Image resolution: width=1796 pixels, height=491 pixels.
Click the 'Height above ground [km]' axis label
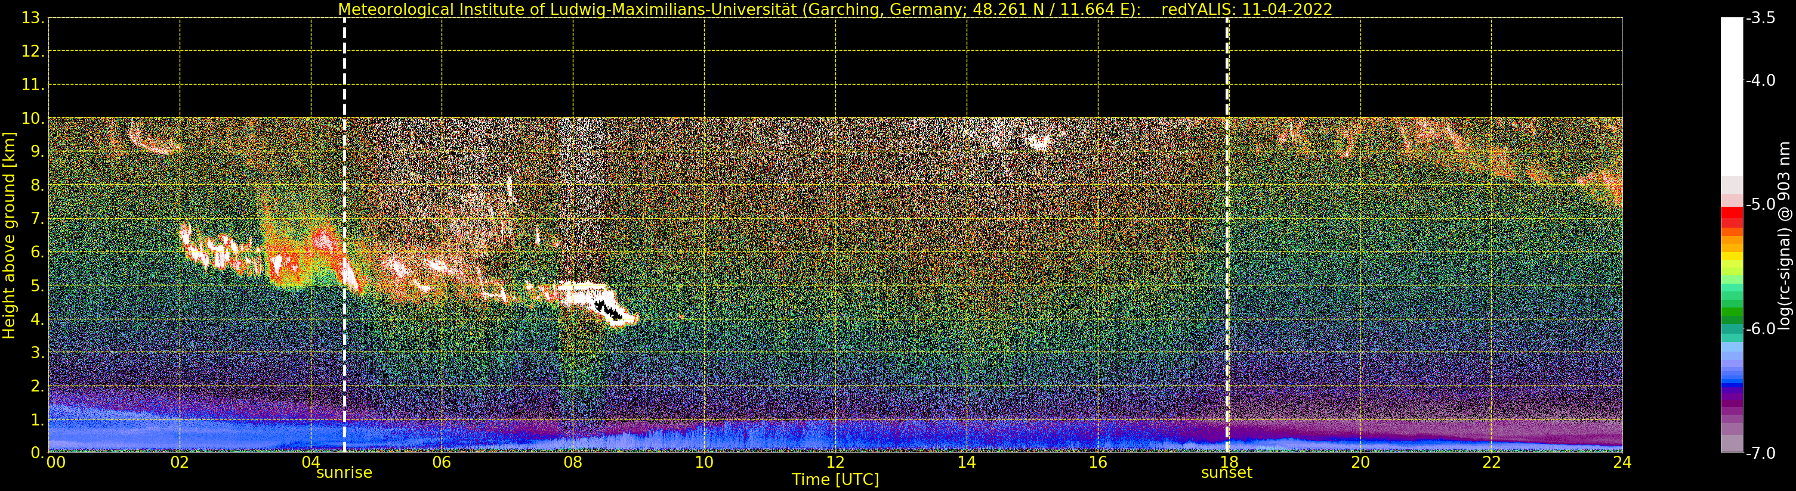click(9, 235)
